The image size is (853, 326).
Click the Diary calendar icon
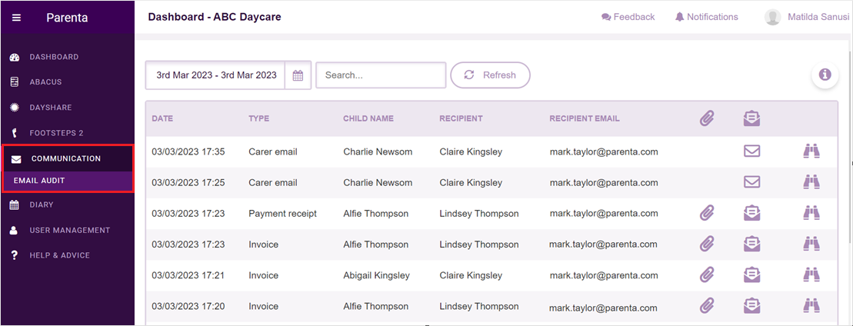click(15, 205)
